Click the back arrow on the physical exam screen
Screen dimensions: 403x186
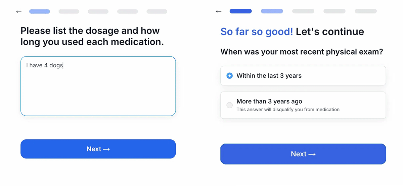pyautogui.click(x=219, y=11)
